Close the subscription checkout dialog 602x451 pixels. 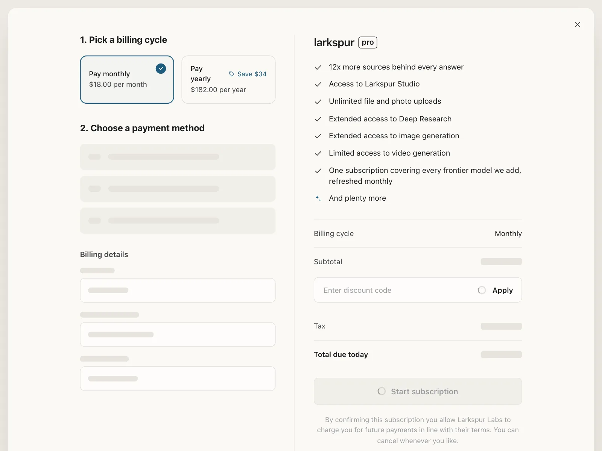(578, 24)
